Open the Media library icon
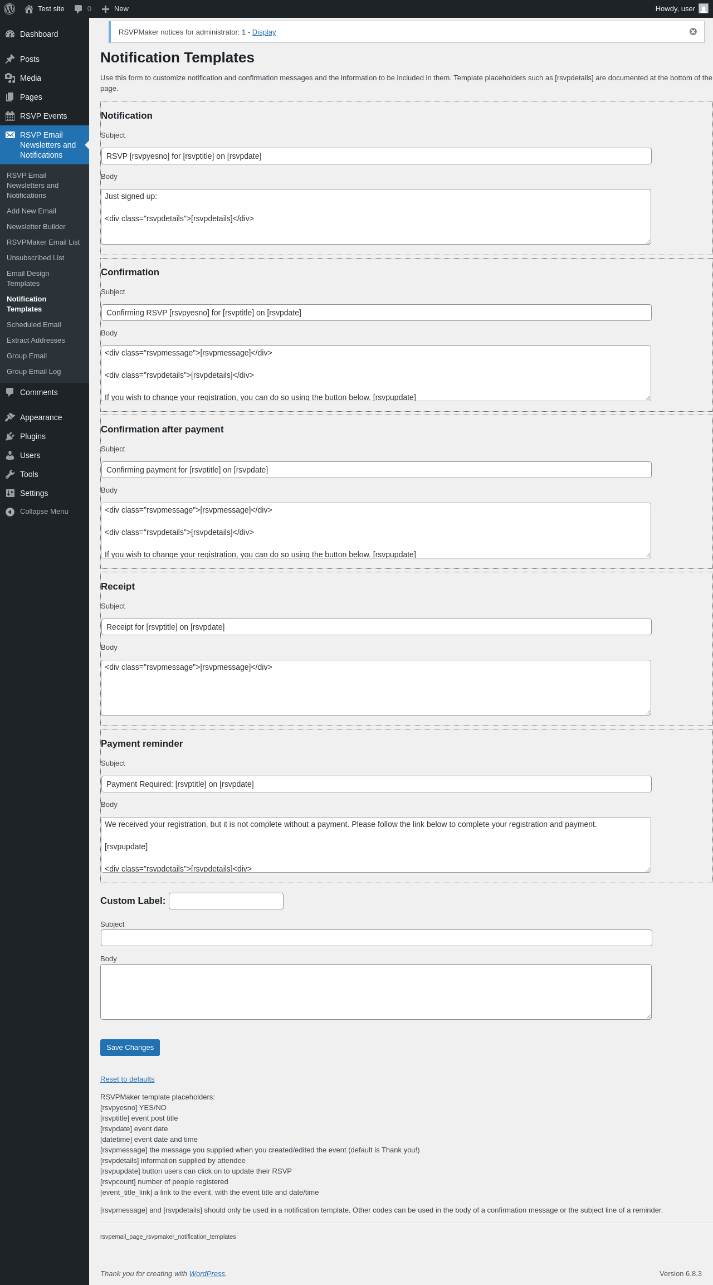The image size is (713, 1285). 10,78
